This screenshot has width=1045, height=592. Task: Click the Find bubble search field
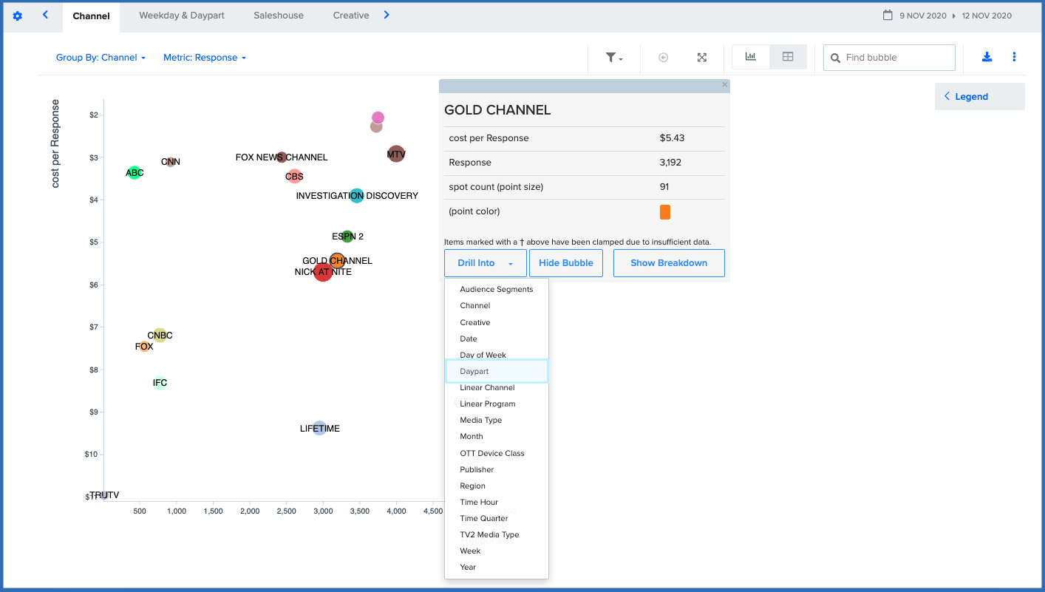(889, 58)
